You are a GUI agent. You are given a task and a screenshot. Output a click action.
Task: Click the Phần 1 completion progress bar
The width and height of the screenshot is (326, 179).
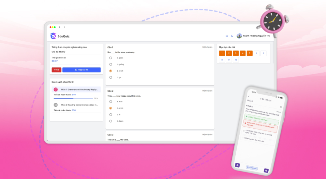click(73, 98)
